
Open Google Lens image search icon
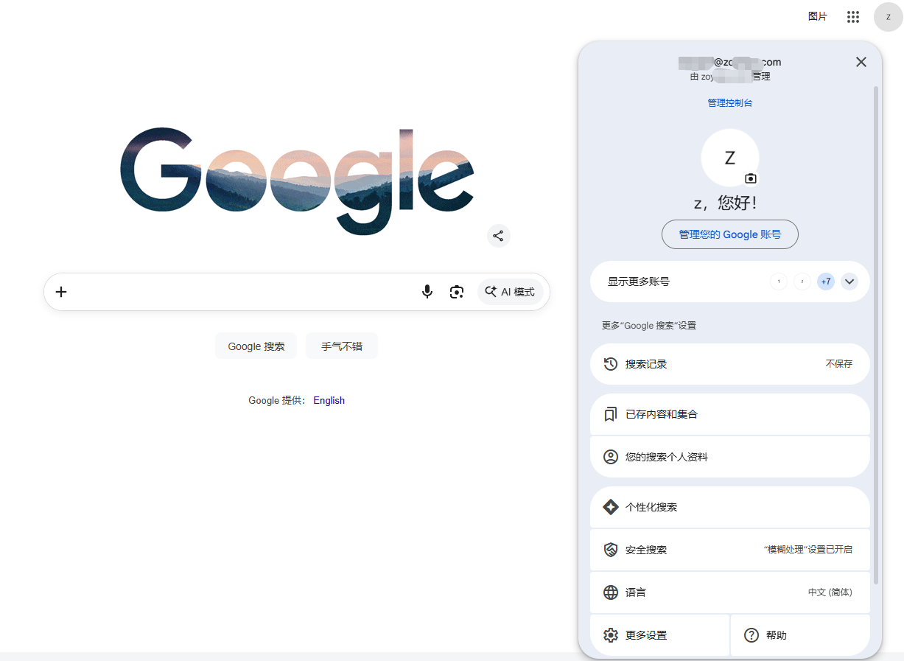457,292
